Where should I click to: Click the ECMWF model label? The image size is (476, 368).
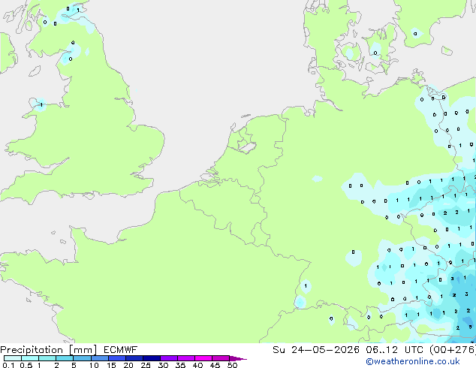(120, 350)
